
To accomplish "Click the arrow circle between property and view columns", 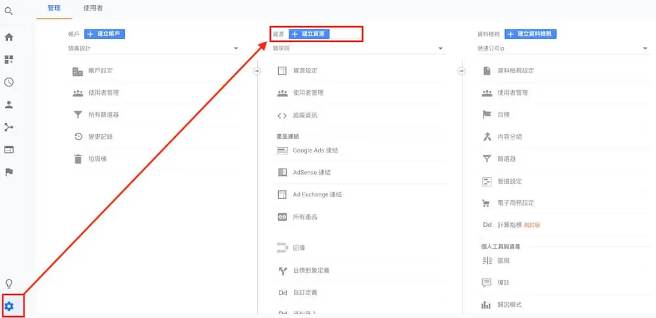I will [x=461, y=71].
